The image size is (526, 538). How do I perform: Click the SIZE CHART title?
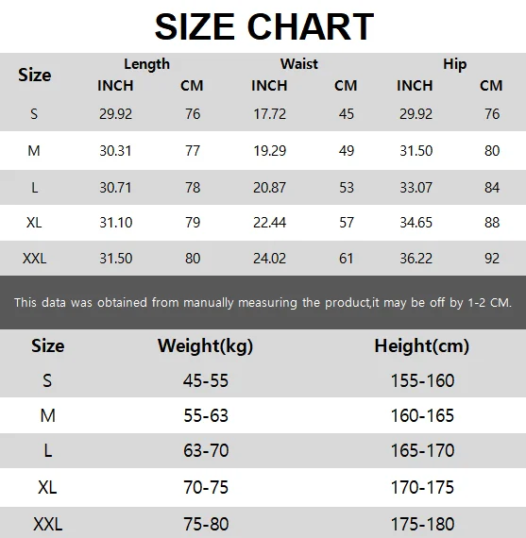[264, 26]
